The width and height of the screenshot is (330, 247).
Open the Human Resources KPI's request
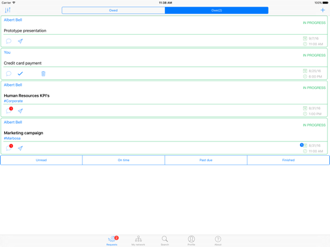click(27, 96)
